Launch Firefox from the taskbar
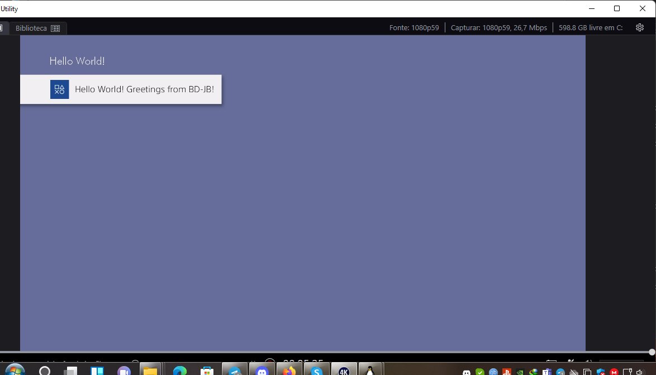This screenshot has width=656, height=375. [288, 369]
